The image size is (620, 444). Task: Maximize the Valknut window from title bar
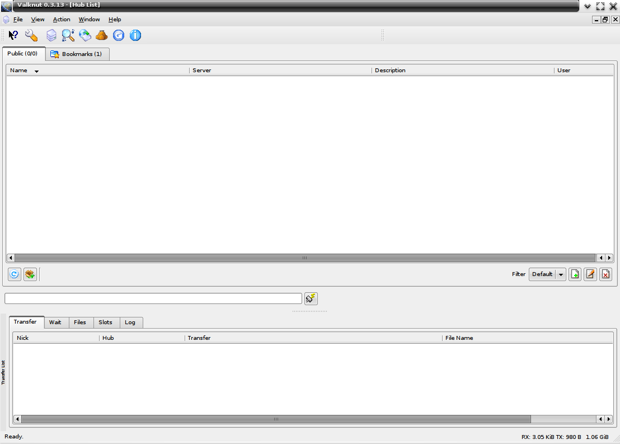[600, 6]
